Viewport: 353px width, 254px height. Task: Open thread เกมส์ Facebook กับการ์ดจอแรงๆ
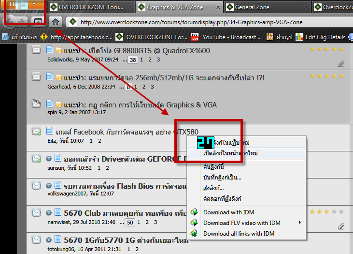[127, 132]
